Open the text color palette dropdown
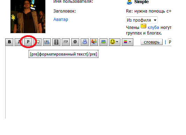The height and width of the screenshot is (135, 186). tap(127, 42)
